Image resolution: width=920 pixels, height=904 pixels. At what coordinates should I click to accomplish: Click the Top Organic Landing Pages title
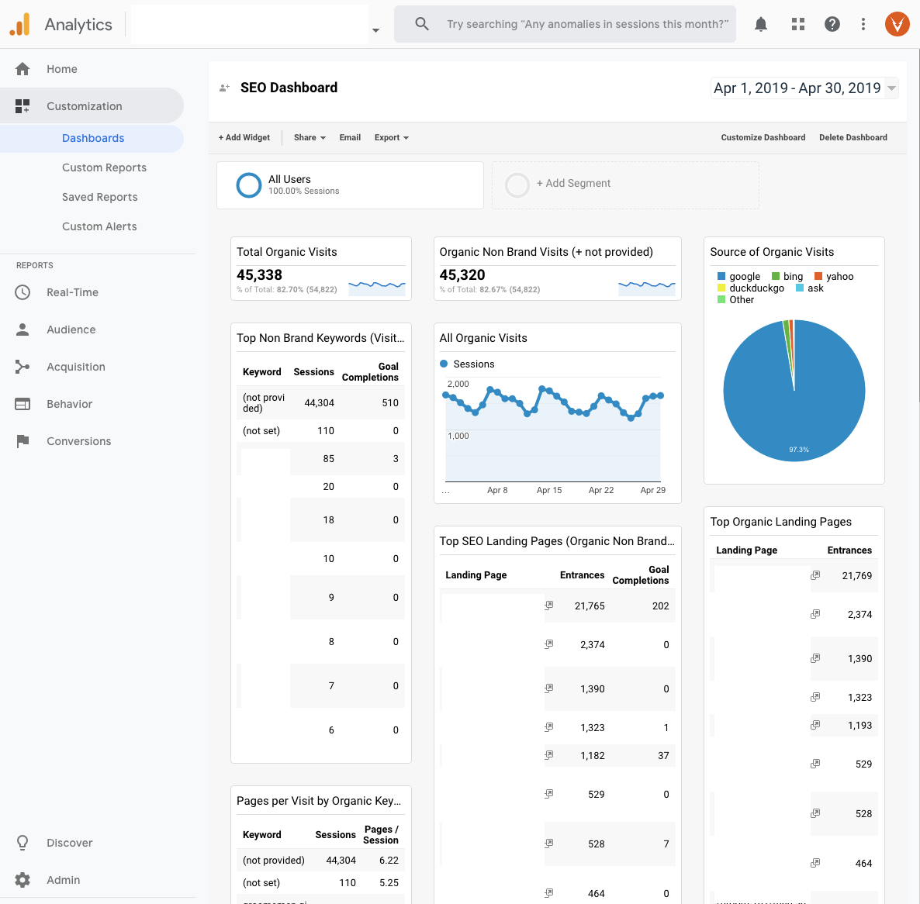pos(780,522)
